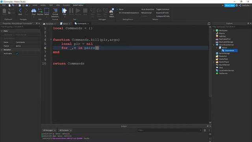
Task: Click the Paste clipboard icon
Action: [4, 11]
